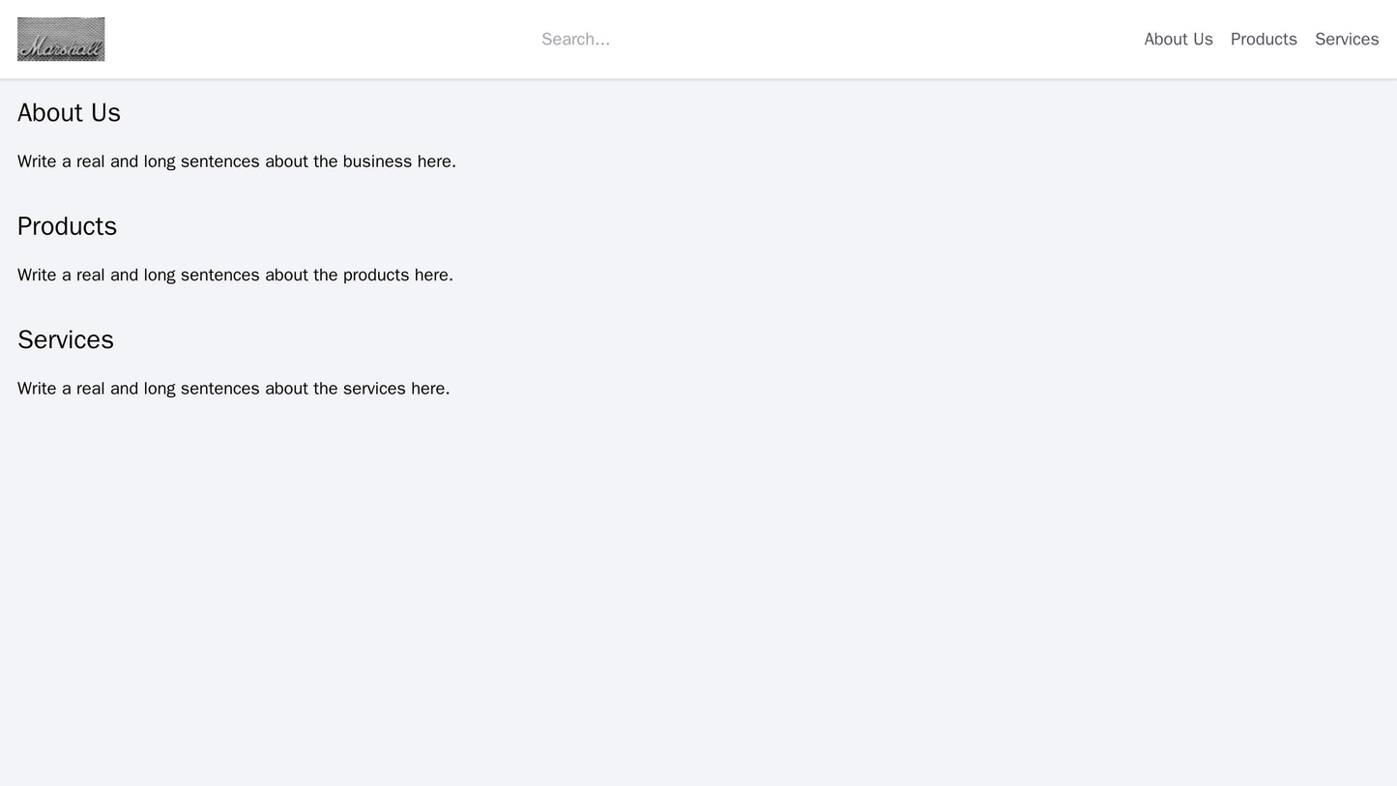Click the sentence about the products
Image resolution: width=1397 pixels, height=786 pixels.
235,276
